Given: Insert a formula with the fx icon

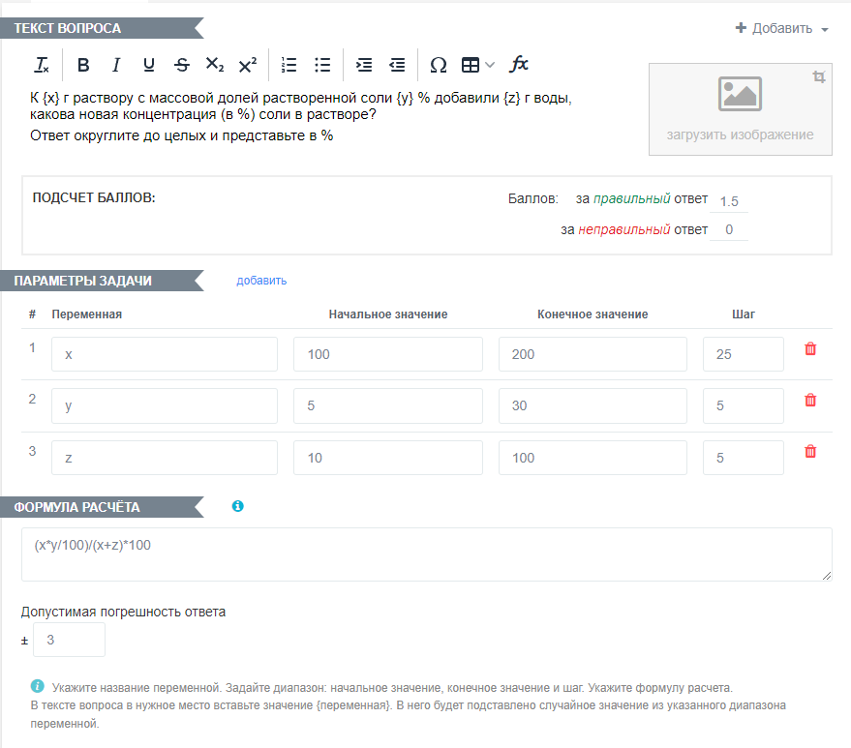Looking at the screenshot, I should (x=518, y=64).
